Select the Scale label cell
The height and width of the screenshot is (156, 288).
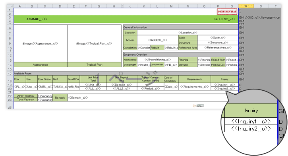coord(188,38)
